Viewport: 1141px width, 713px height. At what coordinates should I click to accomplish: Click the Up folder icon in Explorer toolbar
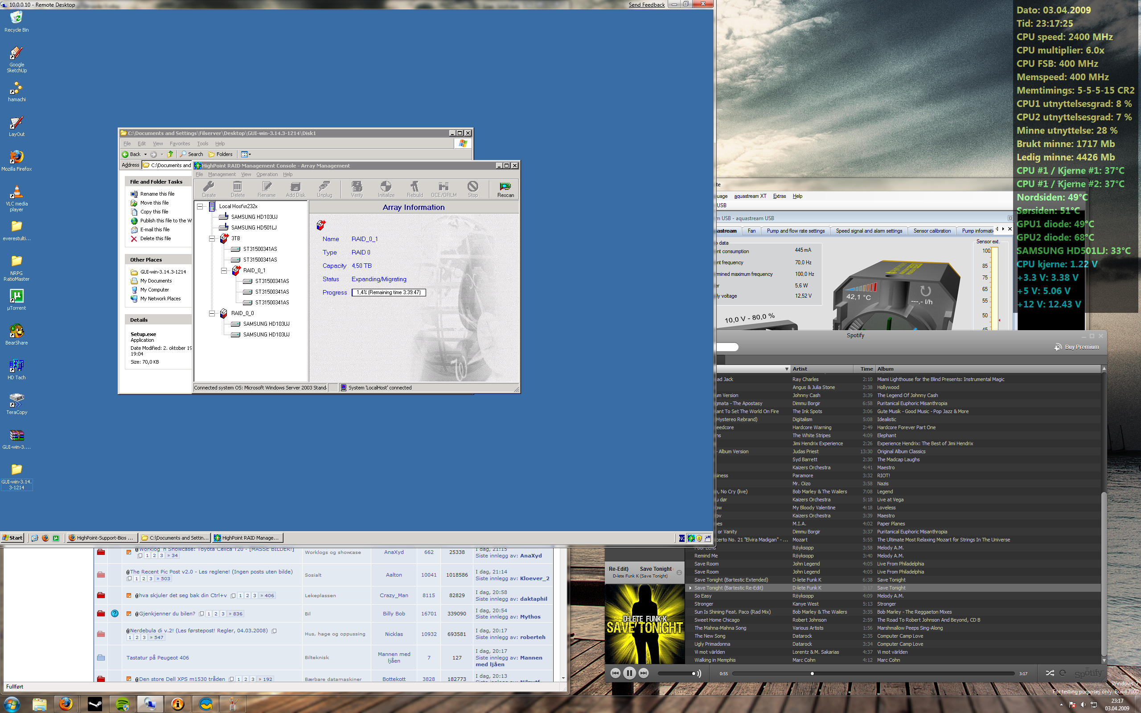click(170, 154)
